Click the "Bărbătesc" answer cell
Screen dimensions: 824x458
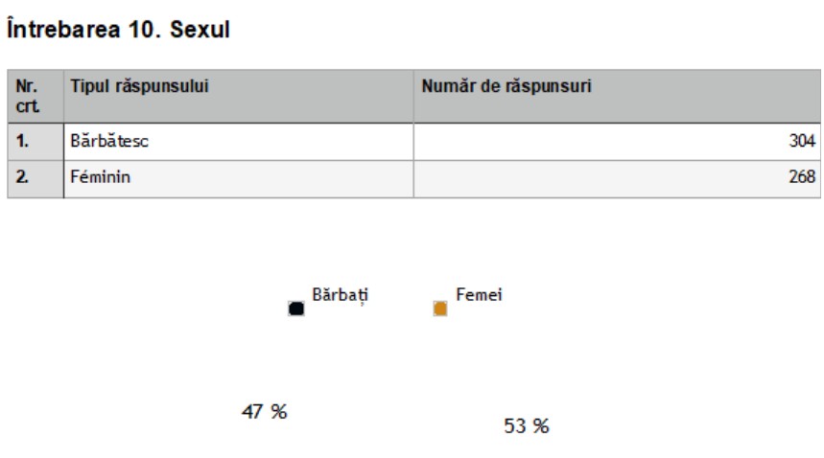(x=109, y=142)
